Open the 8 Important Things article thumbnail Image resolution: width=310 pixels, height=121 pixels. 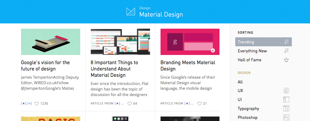(120, 42)
